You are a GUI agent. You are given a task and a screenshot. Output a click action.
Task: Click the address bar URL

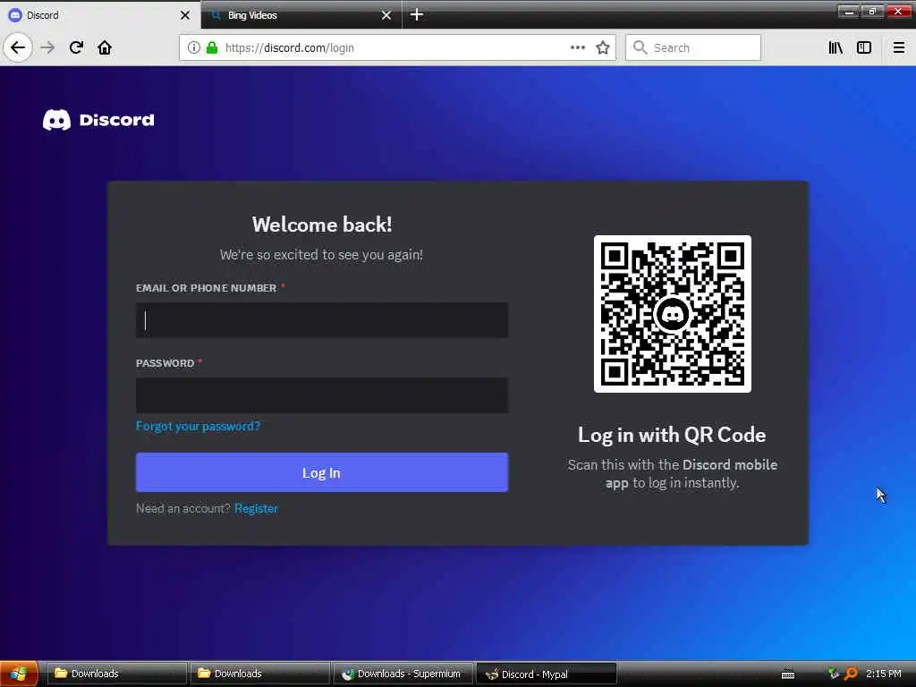coord(290,48)
